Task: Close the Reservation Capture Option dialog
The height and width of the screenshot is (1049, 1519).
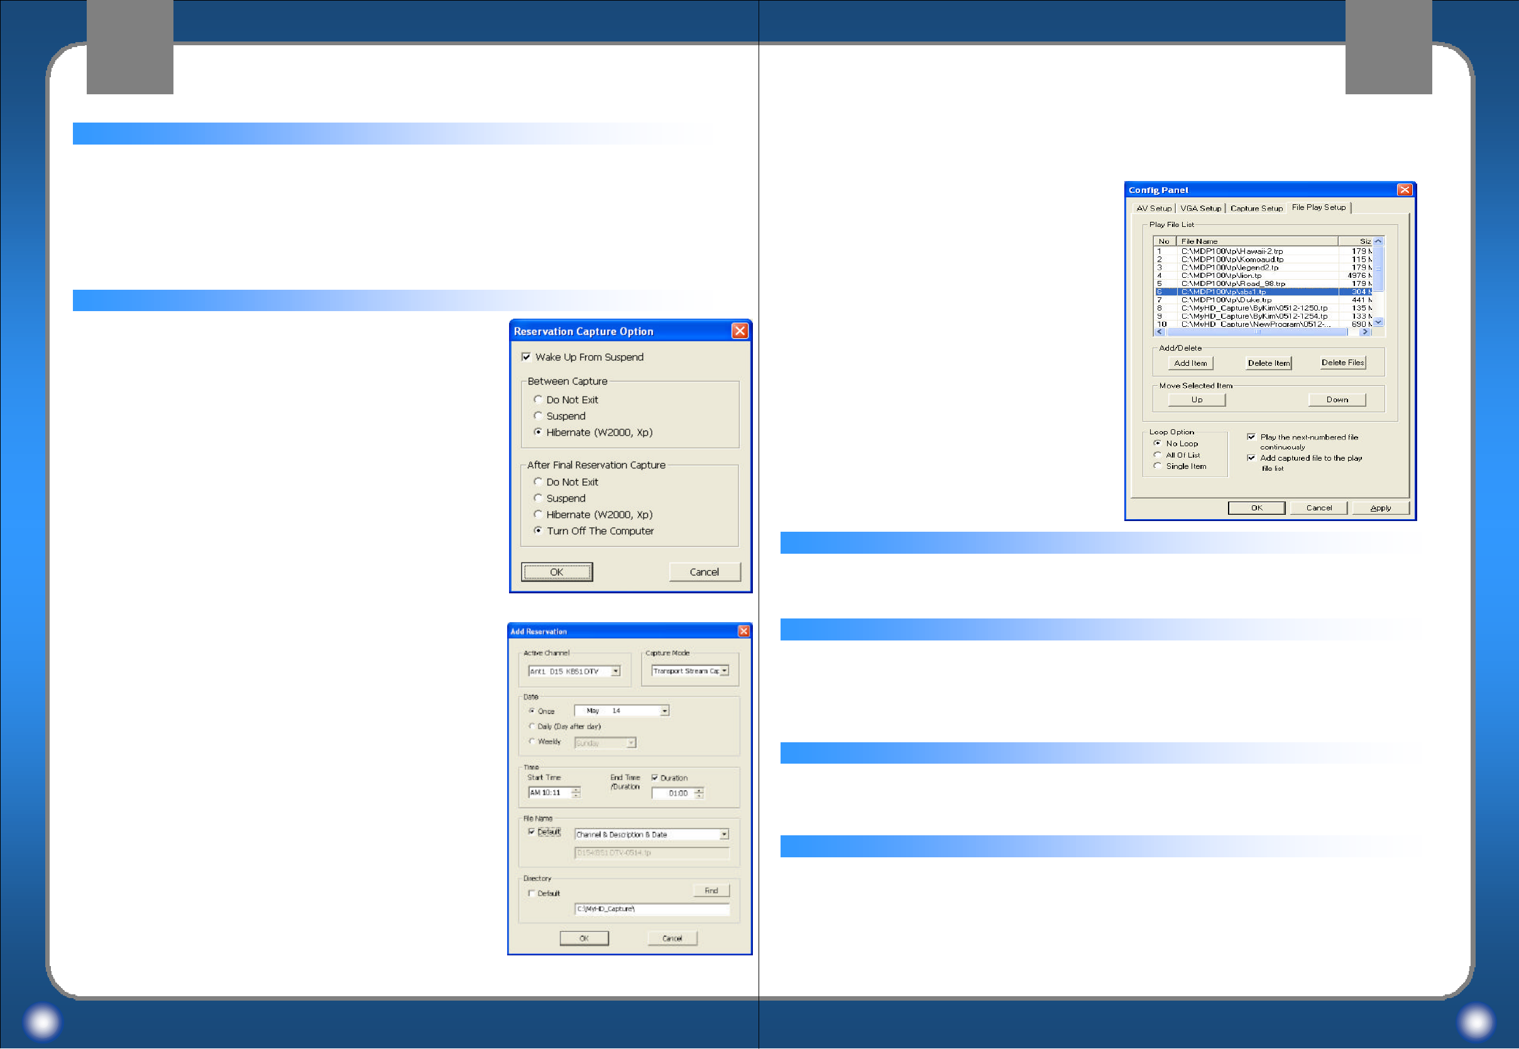Action: coord(739,331)
